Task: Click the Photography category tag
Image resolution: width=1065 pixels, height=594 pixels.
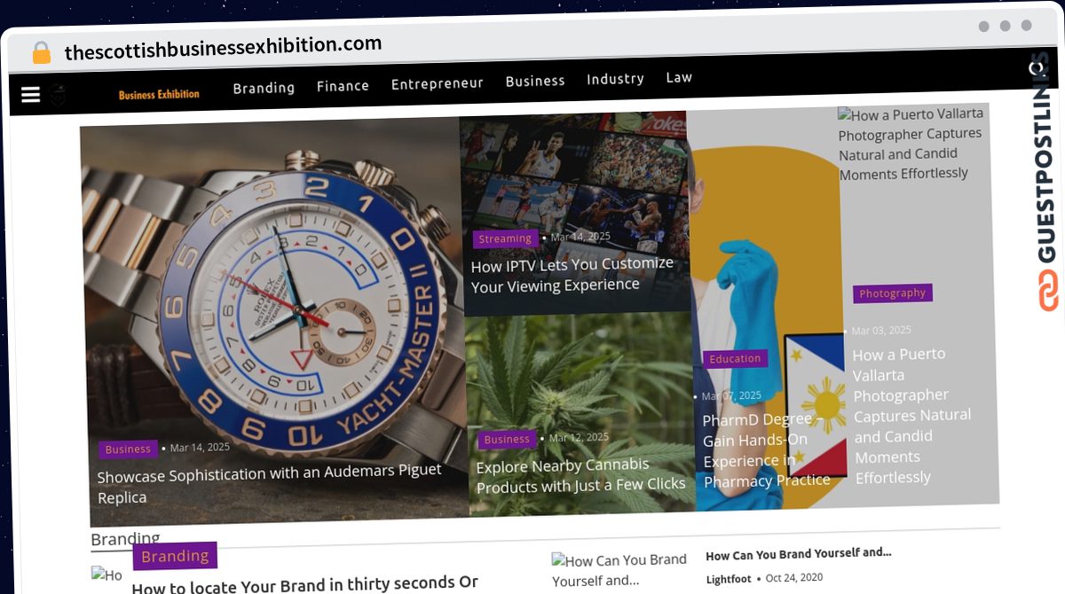Action: (893, 293)
